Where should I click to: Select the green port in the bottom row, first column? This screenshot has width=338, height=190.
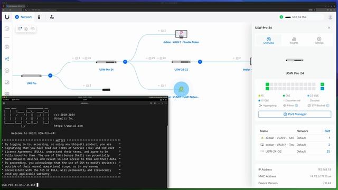[267, 89]
